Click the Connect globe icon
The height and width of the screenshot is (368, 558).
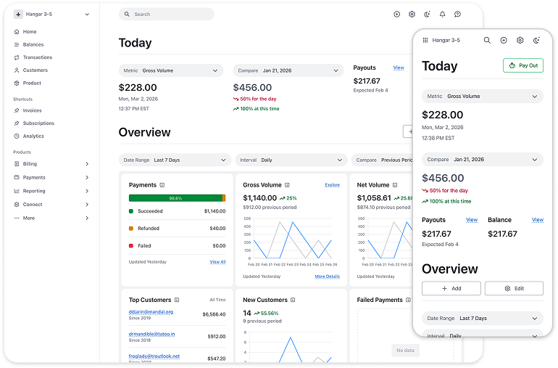[17, 205]
